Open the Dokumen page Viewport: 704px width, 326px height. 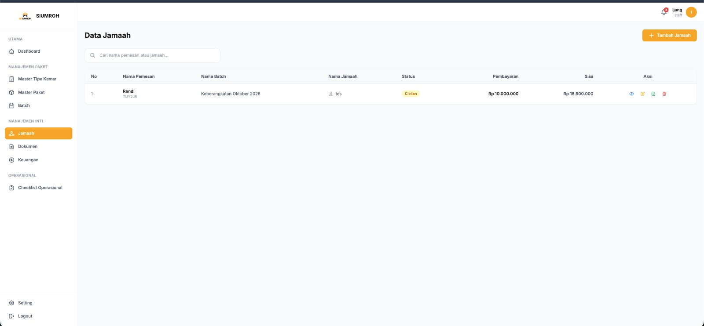(x=38, y=146)
